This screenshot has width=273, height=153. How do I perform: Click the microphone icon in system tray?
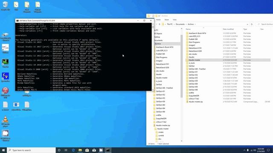pos(248,150)
